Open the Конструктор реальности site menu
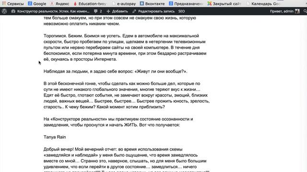This screenshot has height=172, width=307. point(50,11)
